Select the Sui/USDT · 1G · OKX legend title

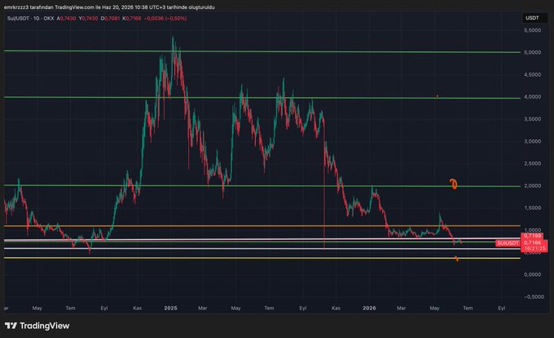click(x=30, y=19)
